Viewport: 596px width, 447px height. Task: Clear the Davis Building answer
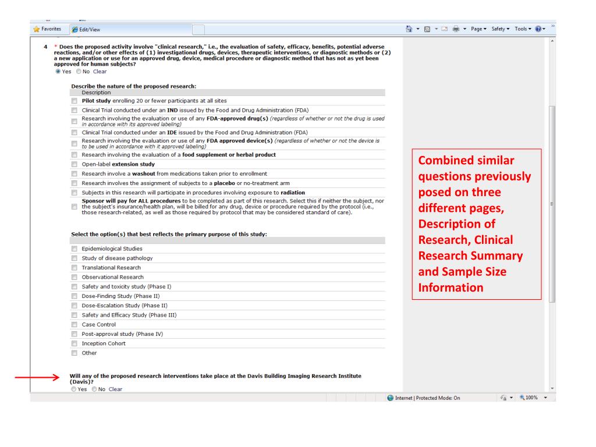116,389
